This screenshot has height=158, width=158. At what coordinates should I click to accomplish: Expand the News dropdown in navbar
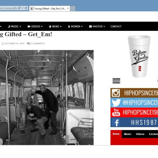point(55,27)
